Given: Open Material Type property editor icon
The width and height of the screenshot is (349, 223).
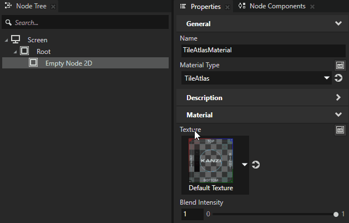Looking at the screenshot, I should tap(340, 65).
